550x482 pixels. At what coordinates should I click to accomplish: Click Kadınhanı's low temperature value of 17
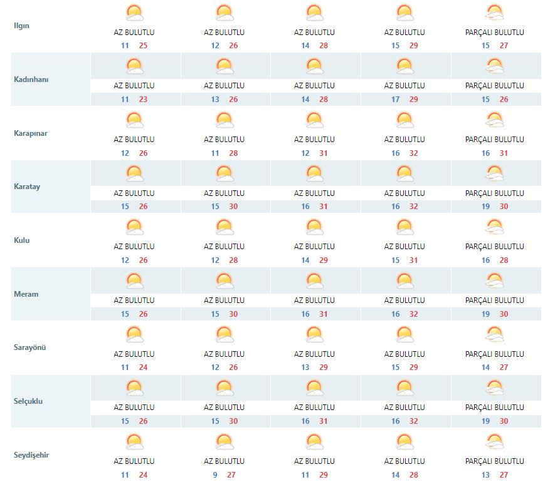coord(396,100)
